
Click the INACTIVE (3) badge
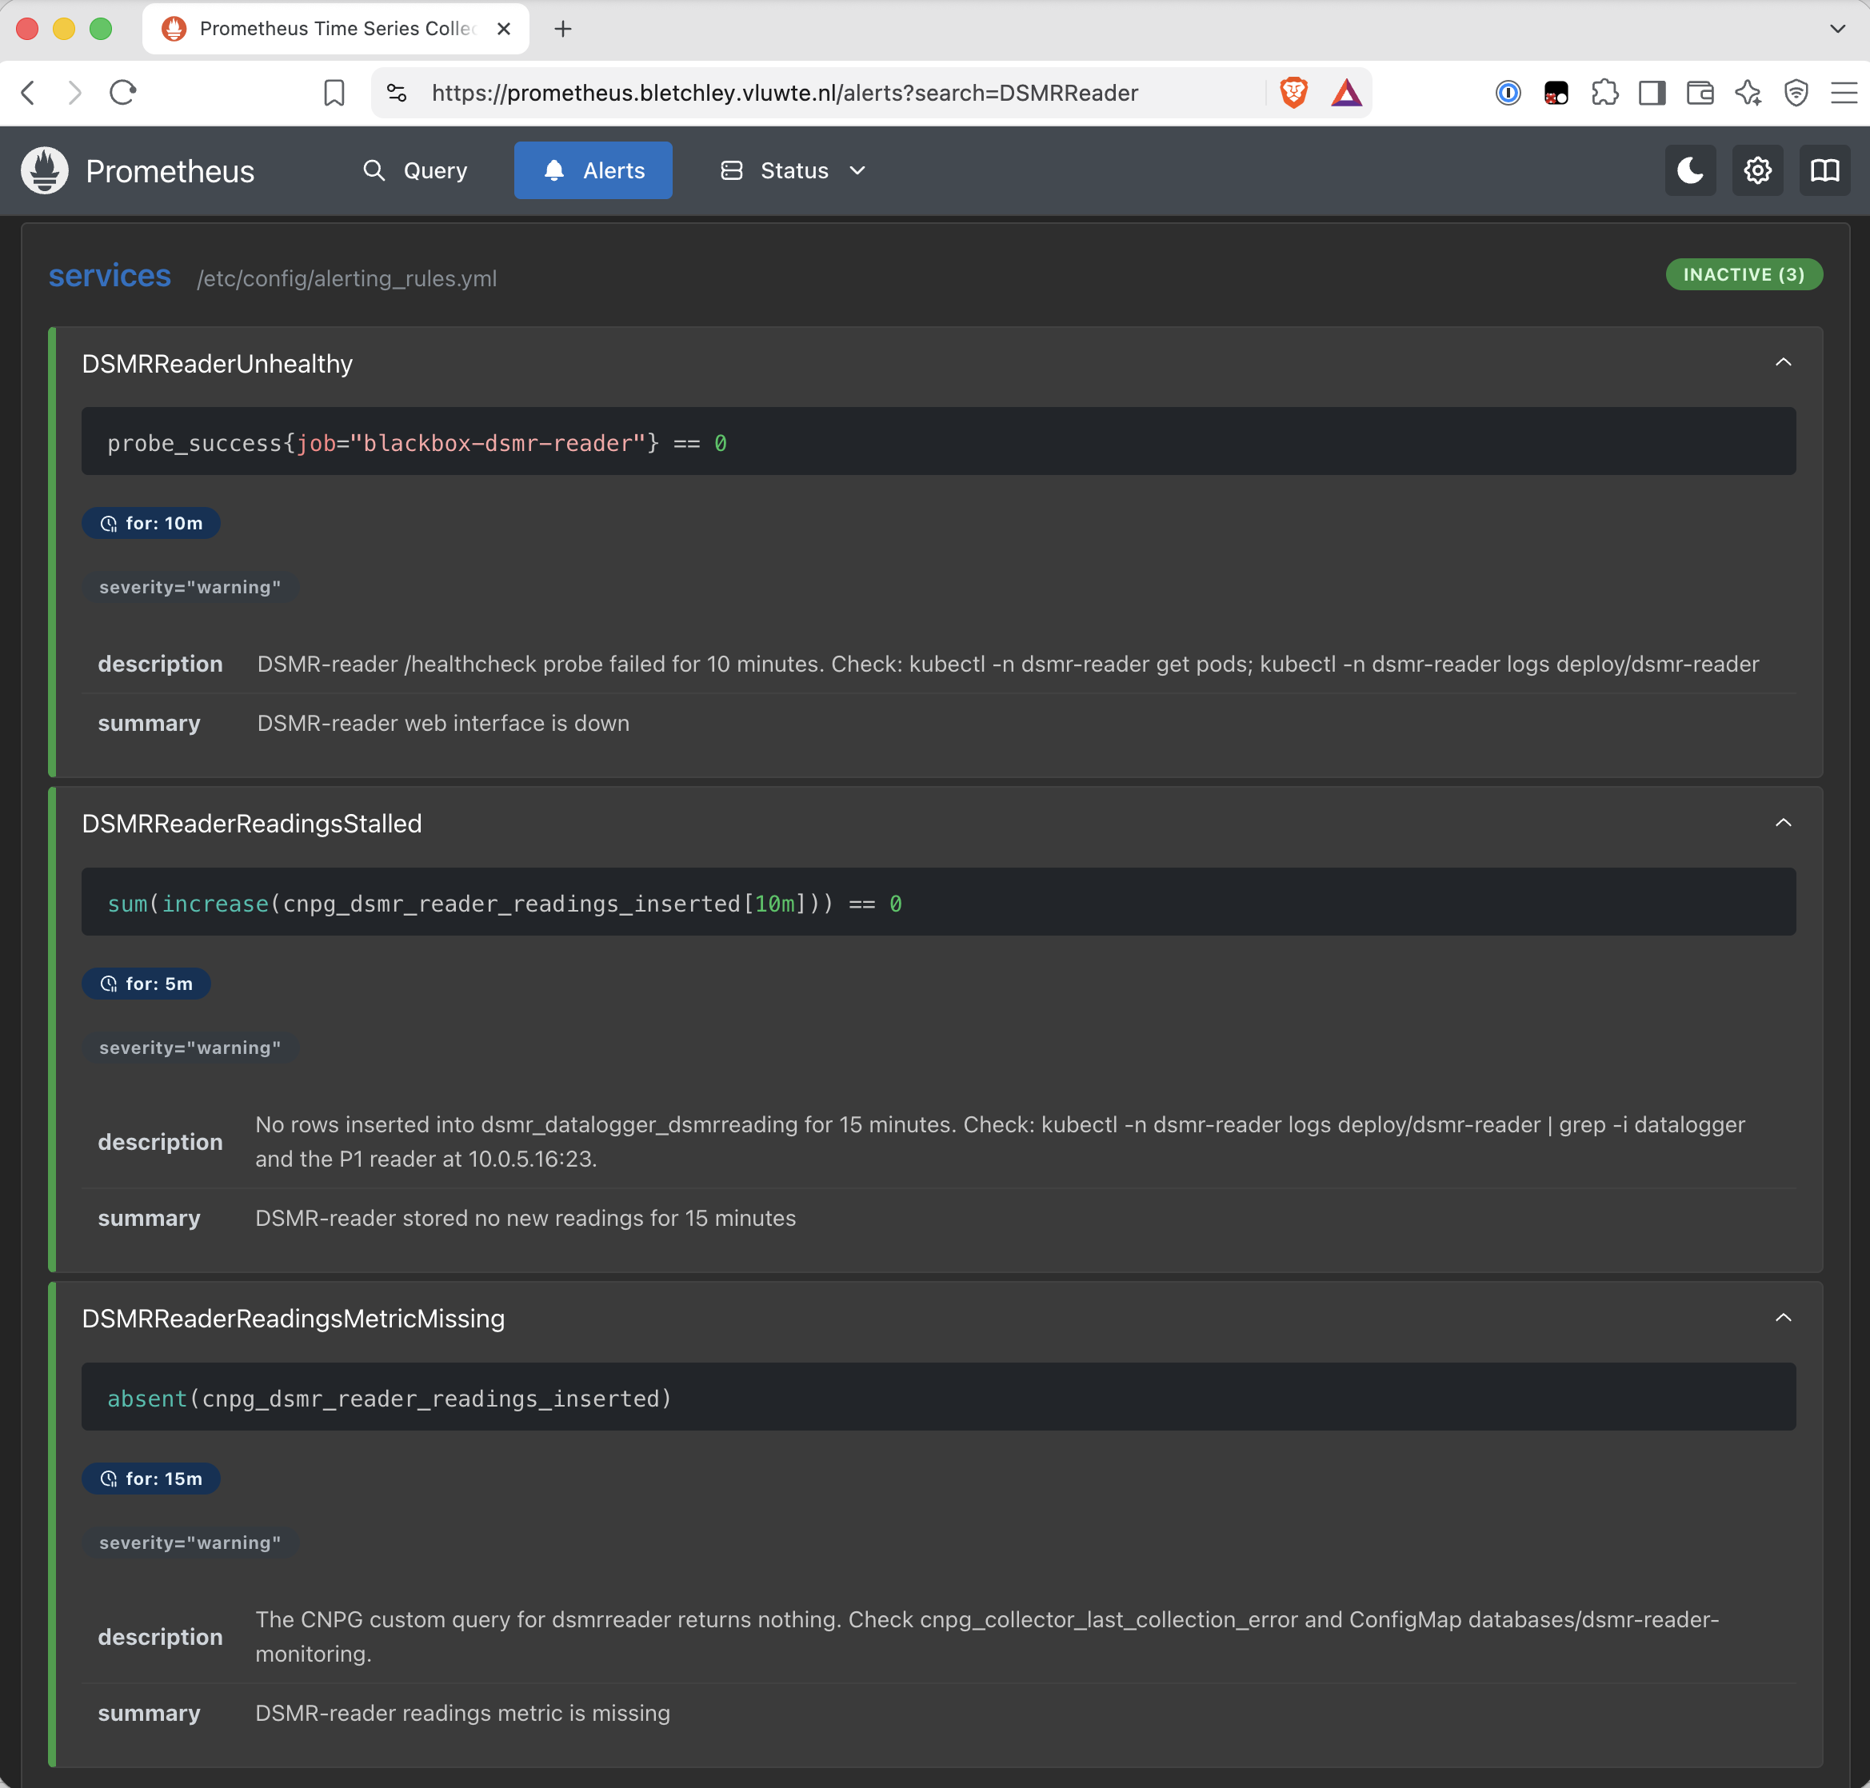1744,274
